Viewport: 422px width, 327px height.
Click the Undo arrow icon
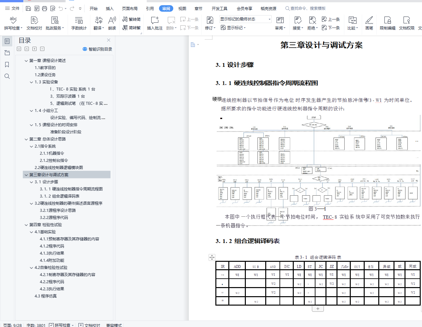61,8
